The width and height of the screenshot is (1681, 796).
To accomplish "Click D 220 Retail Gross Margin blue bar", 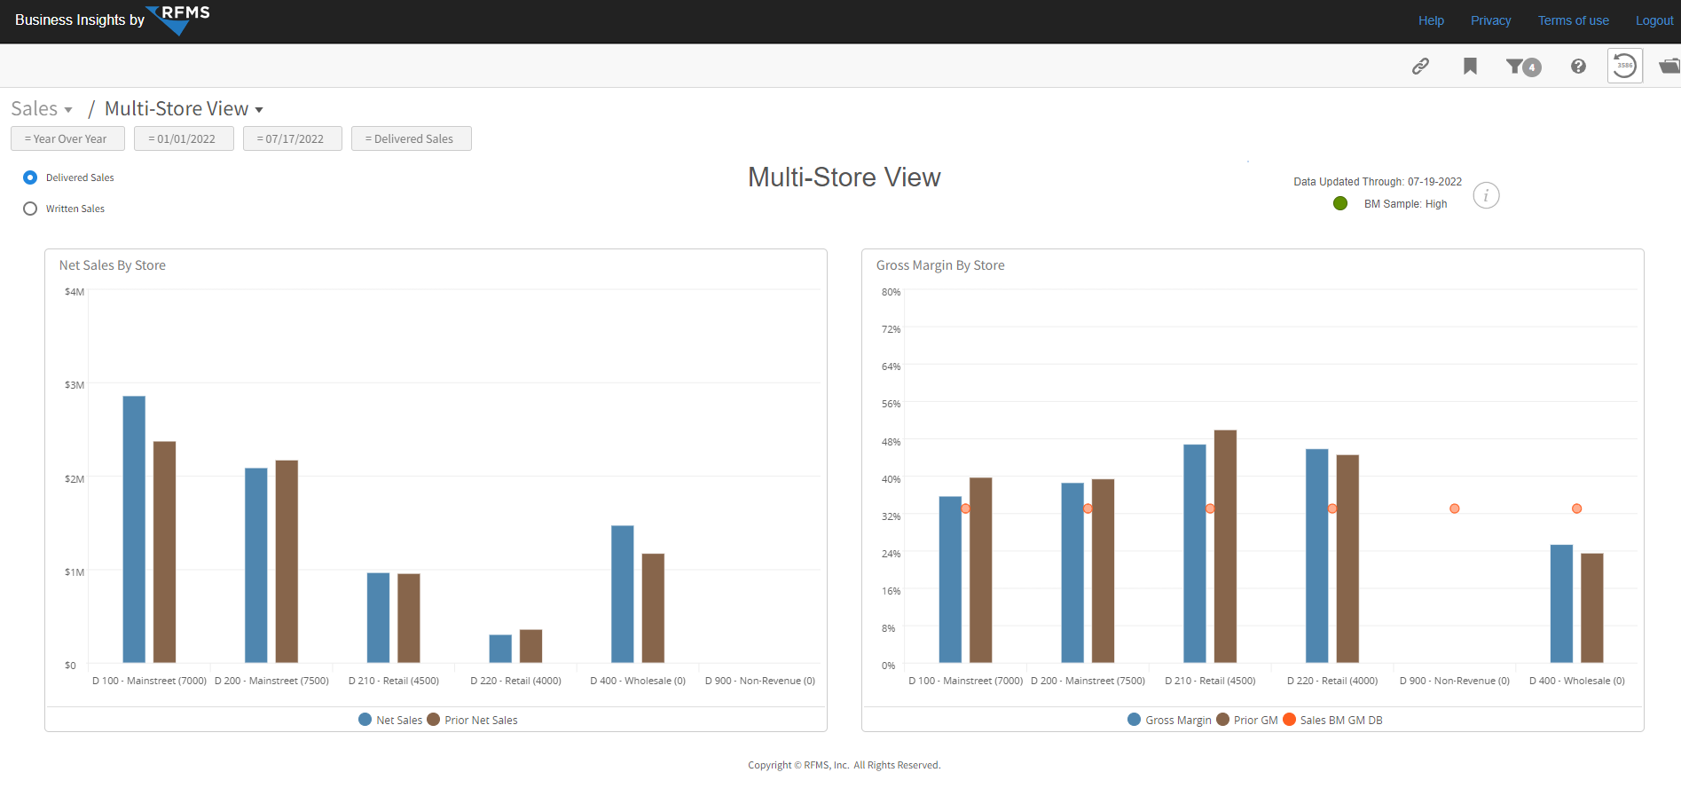I will (x=1317, y=556).
